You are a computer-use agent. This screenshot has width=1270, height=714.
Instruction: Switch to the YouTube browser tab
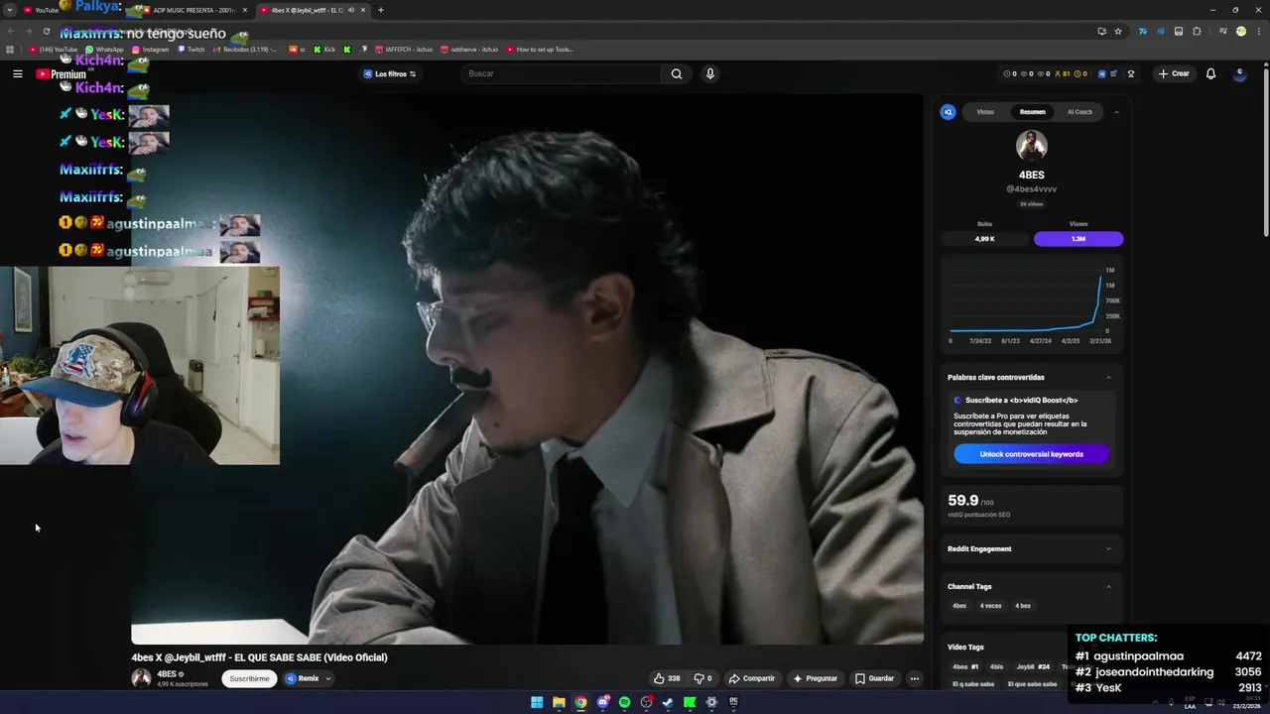[x=47, y=10]
